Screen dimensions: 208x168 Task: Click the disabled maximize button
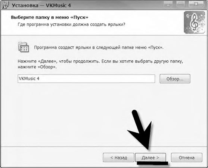click(180, 4)
